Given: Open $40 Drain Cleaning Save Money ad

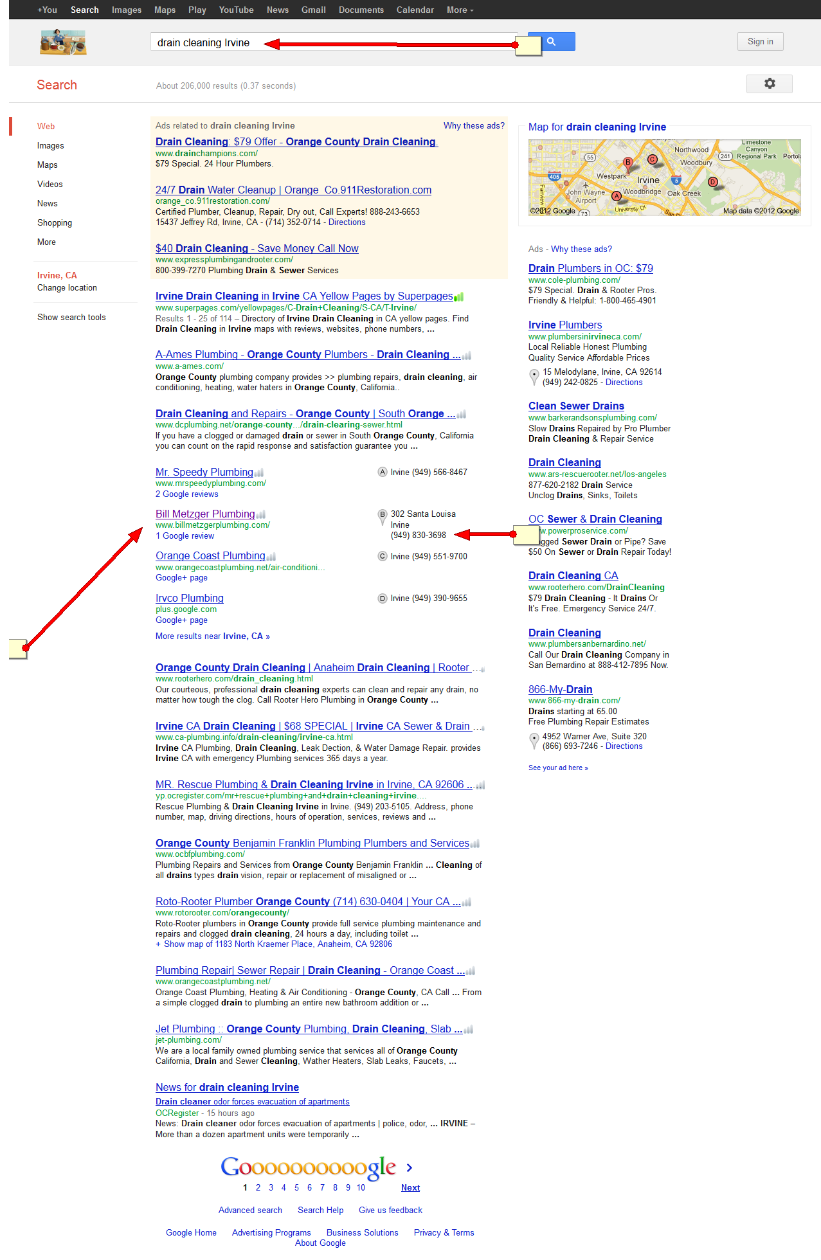Looking at the screenshot, I should click(257, 249).
